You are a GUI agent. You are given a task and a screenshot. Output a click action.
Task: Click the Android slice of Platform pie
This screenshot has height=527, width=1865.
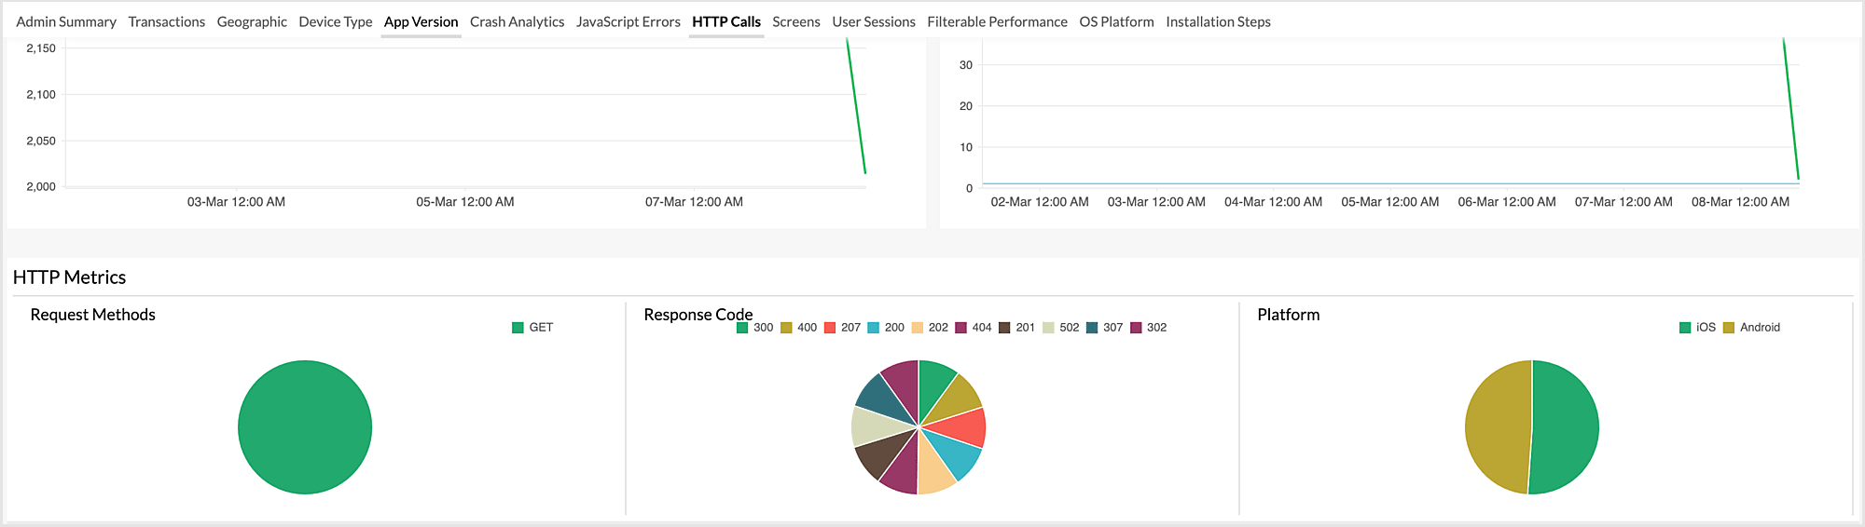[x=1497, y=427]
